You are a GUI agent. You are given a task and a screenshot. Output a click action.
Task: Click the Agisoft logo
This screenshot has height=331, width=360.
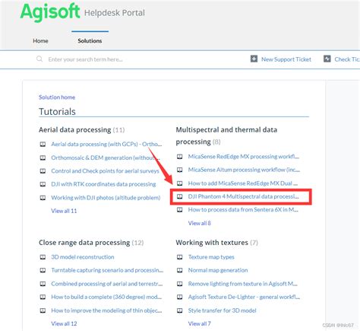(x=50, y=12)
